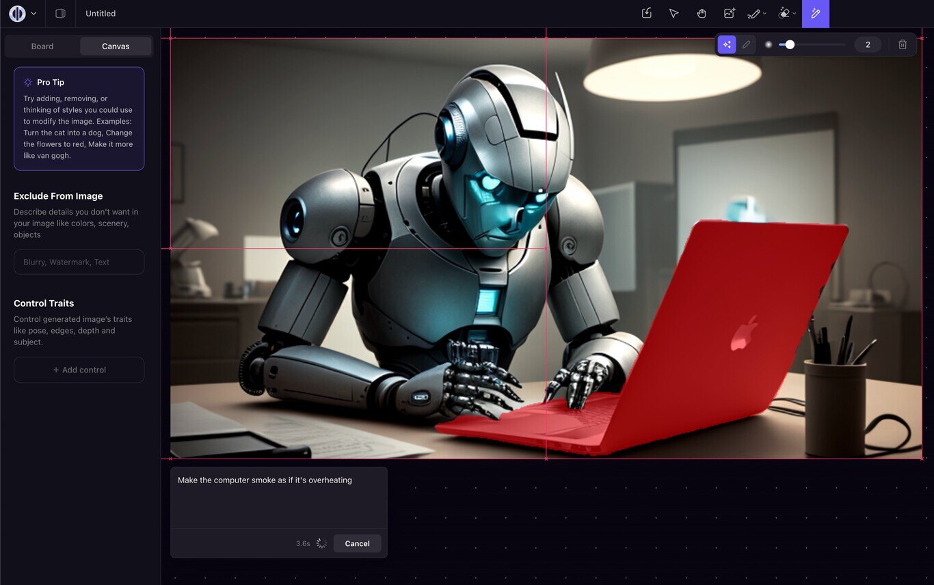Select the sketch pencil tool
Screen dimensions: 934x585
click(x=754, y=14)
